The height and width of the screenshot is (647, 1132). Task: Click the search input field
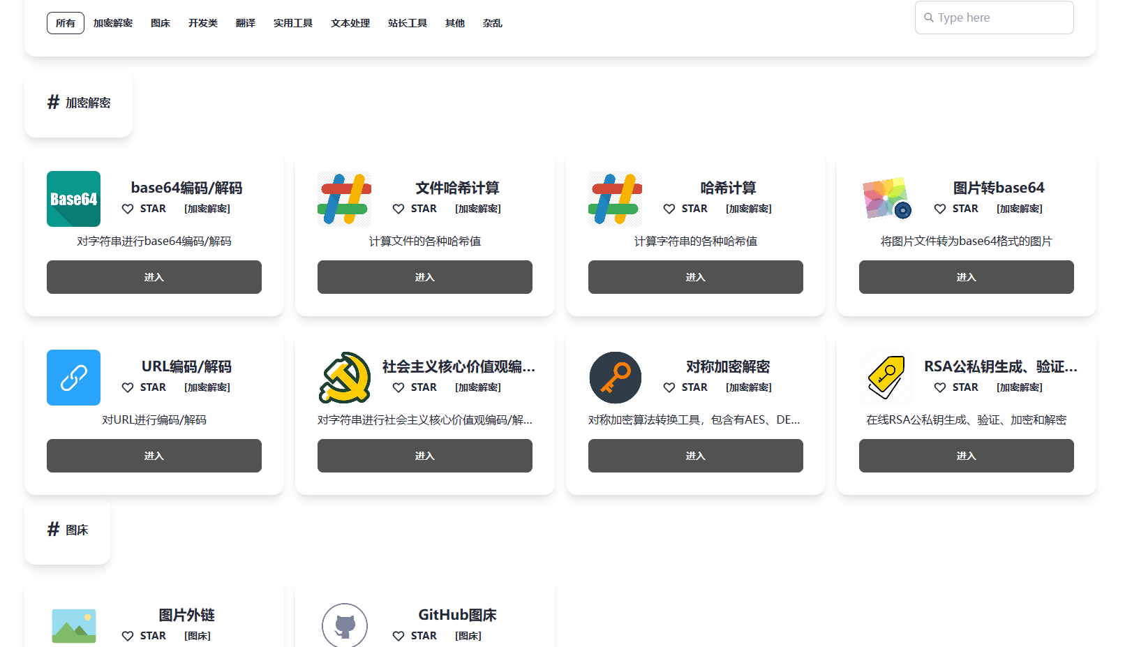click(994, 17)
